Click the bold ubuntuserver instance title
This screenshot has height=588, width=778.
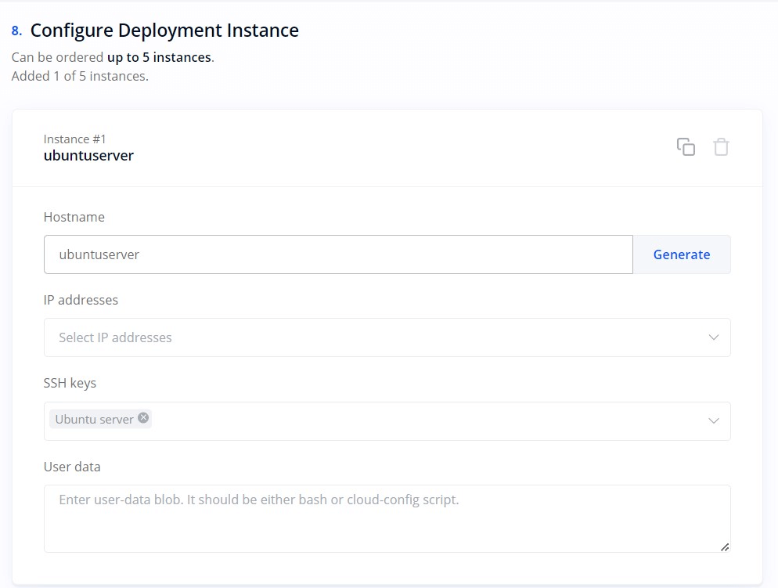[88, 156]
